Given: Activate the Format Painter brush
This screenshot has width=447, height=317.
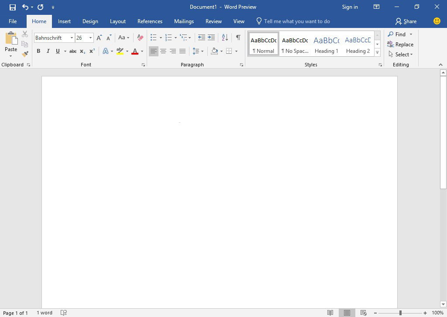Looking at the screenshot, I should pos(25,54).
